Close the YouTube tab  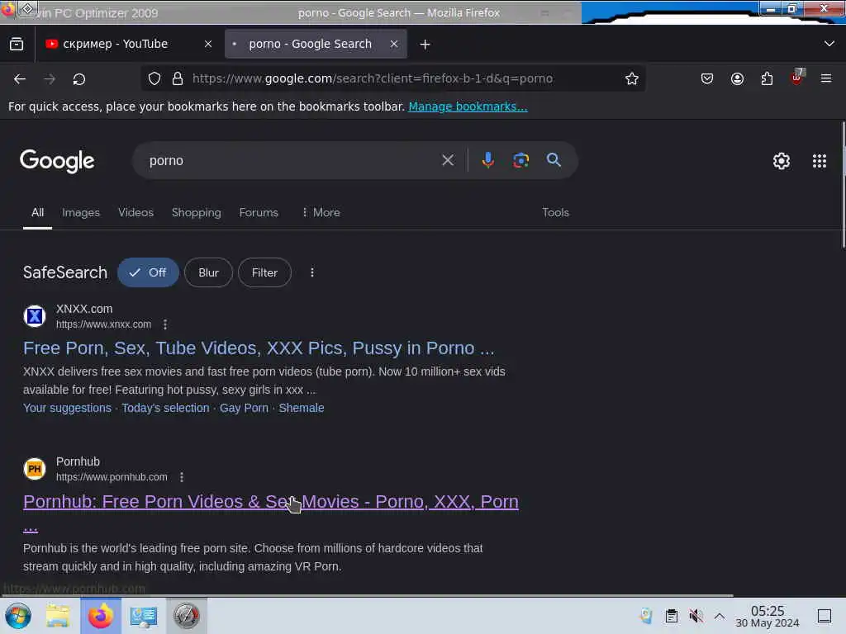point(208,45)
